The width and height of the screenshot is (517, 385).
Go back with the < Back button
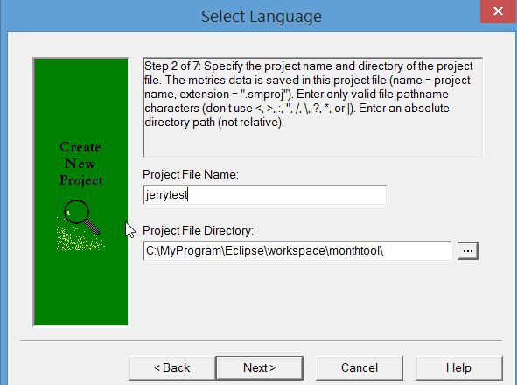172,367
